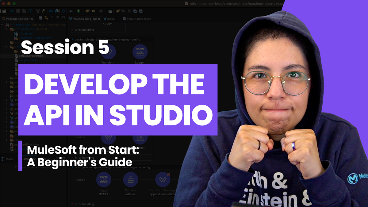Click the yellow minimize traffic light button
368x207 pixels.
coord(9,3)
